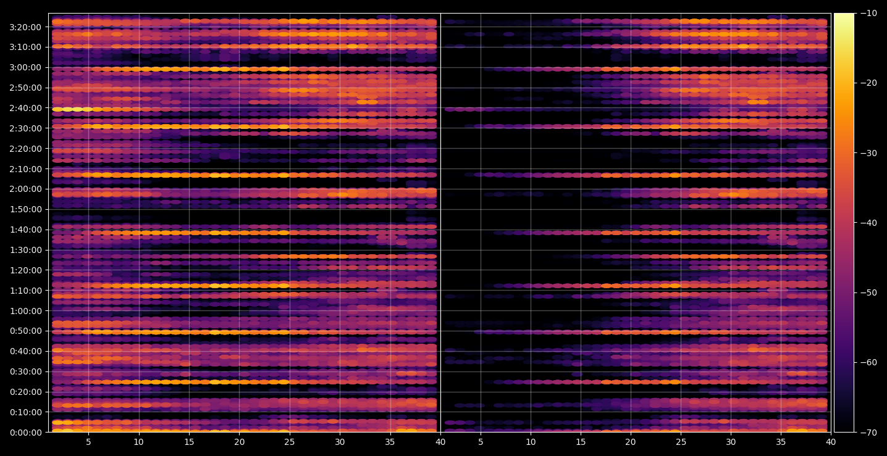The height and width of the screenshot is (456, 887).
Task: Select x-axis label 25 under the left plot
Action: coord(290,442)
